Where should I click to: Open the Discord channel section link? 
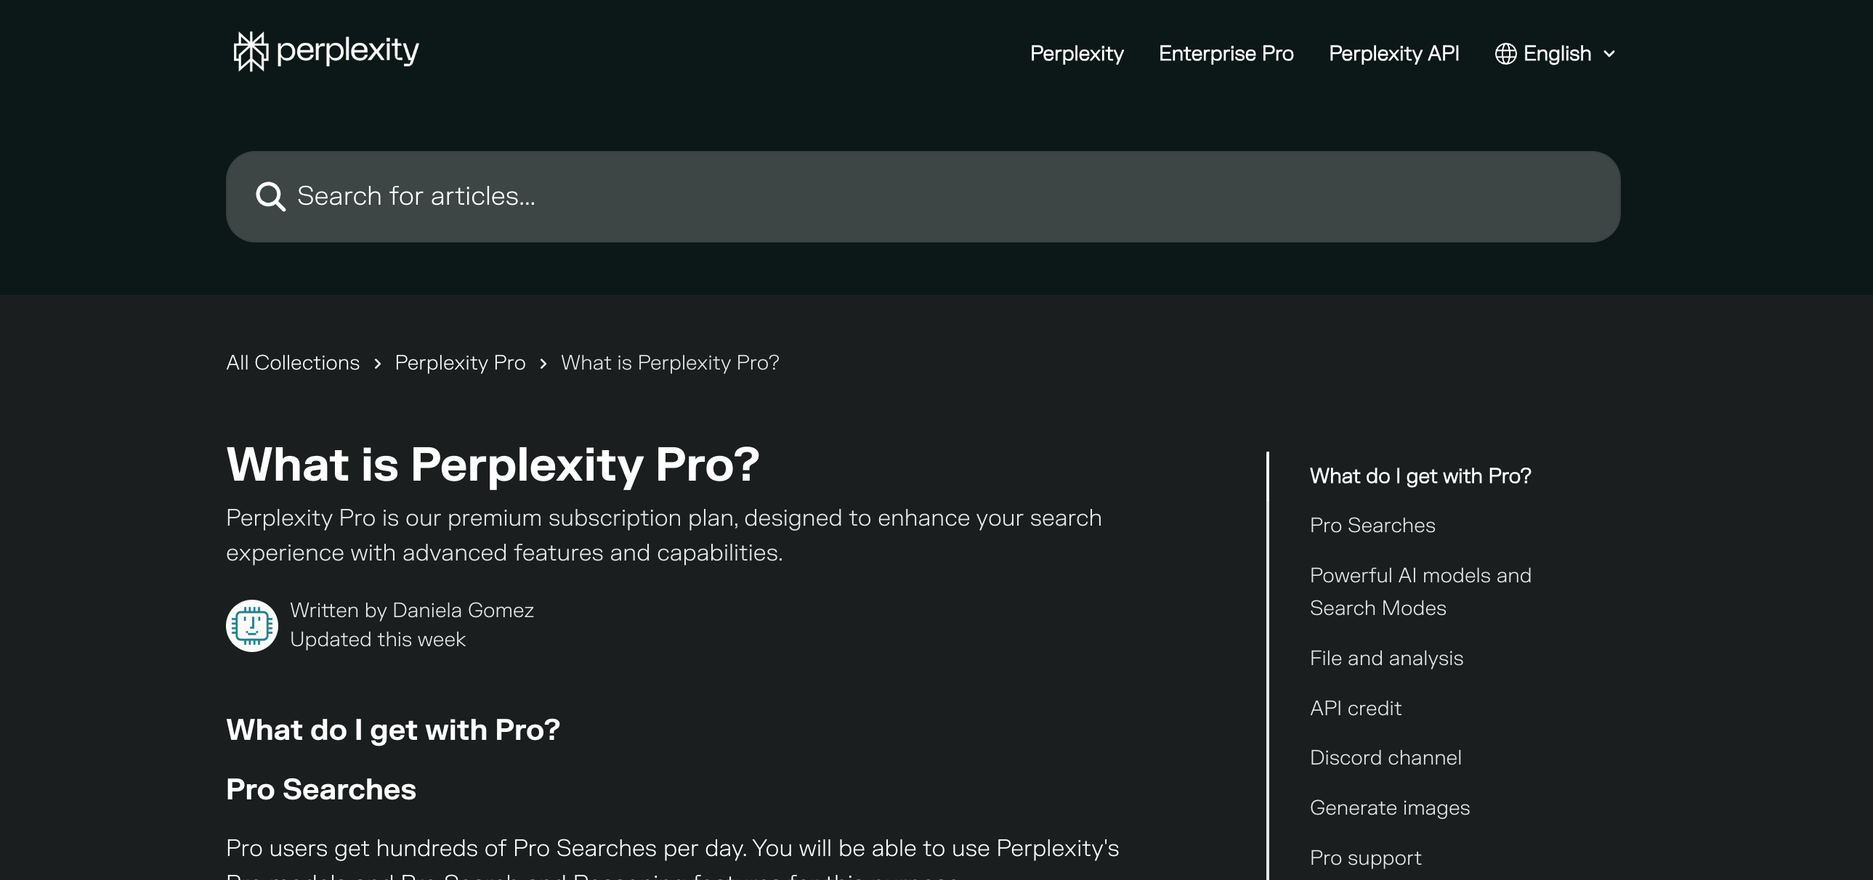point(1385,757)
